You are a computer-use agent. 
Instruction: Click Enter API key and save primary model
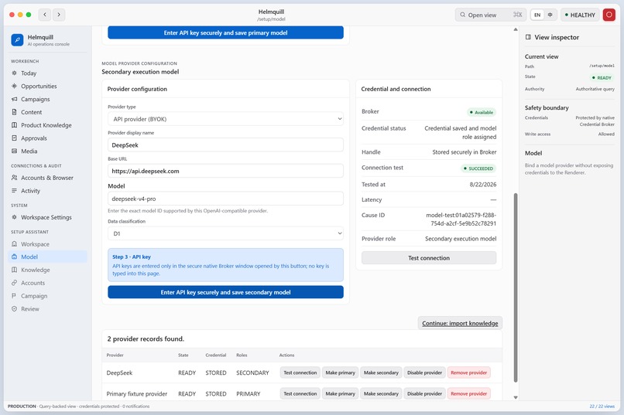click(225, 32)
